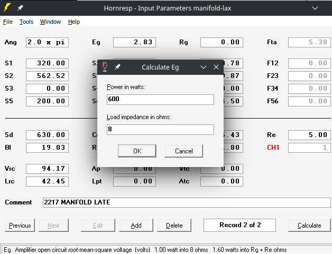Select the Lrc field value 42.45
This screenshot has width=332, height=254.
47,182
